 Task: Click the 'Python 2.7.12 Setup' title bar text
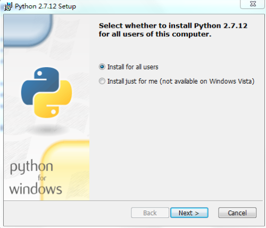pyautogui.click(x=45, y=6)
